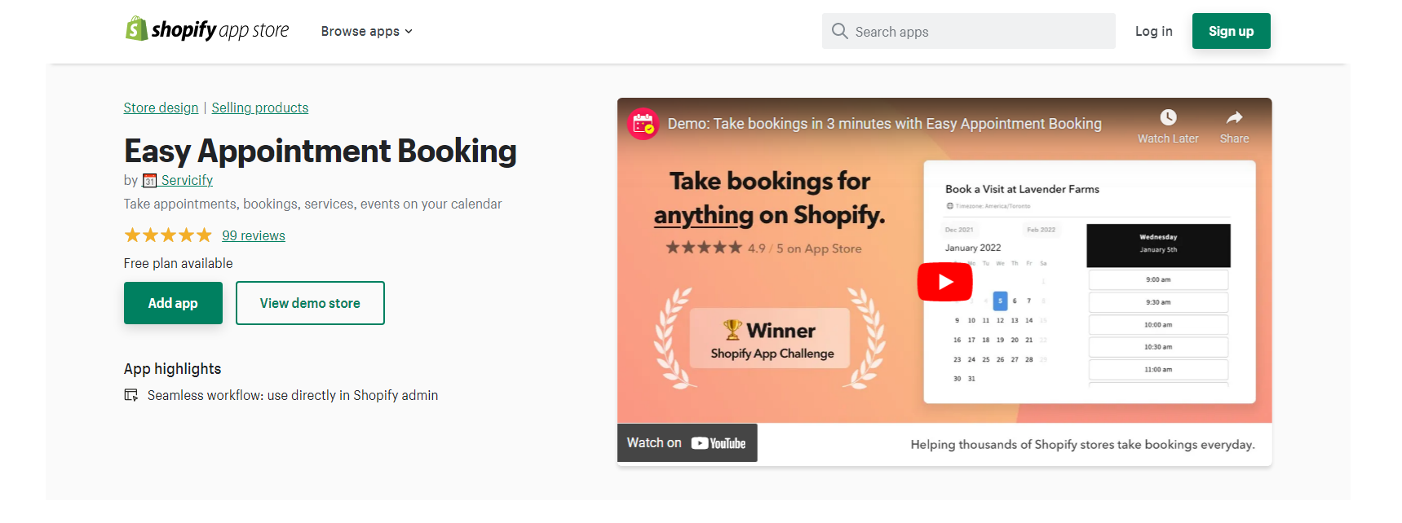
Task: Play the YouTube demo video
Action: [945, 282]
